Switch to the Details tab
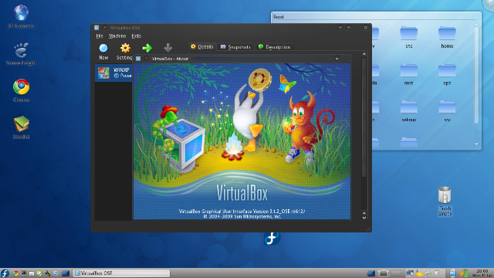 click(202, 46)
